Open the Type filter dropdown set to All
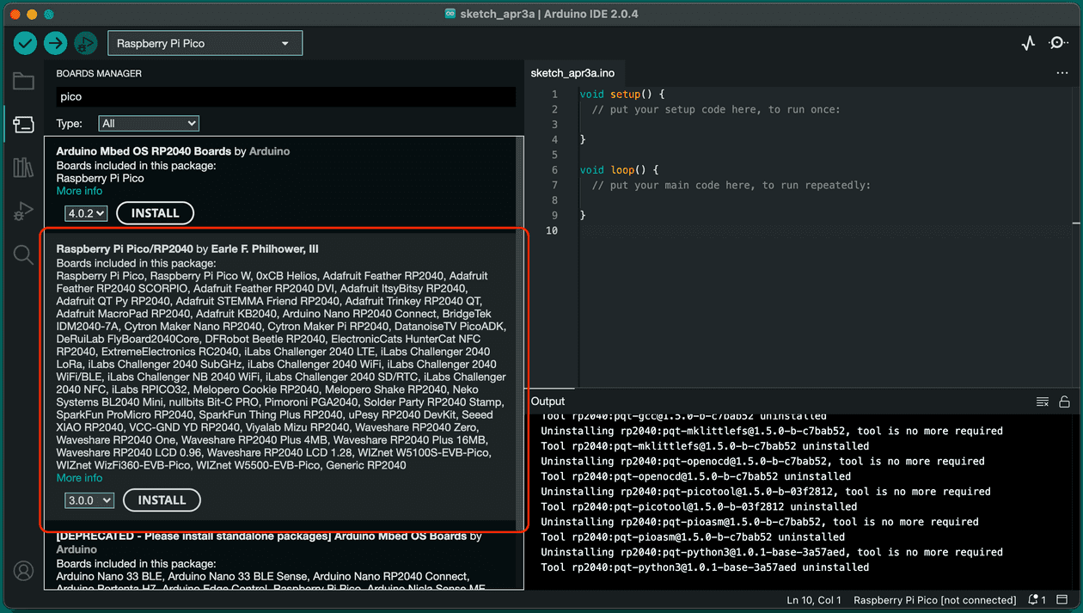The height and width of the screenshot is (613, 1083). tap(148, 123)
